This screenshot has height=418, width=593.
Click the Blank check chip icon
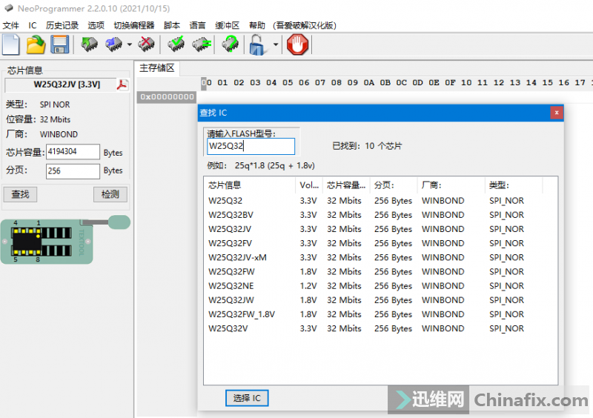tap(201, 44)
